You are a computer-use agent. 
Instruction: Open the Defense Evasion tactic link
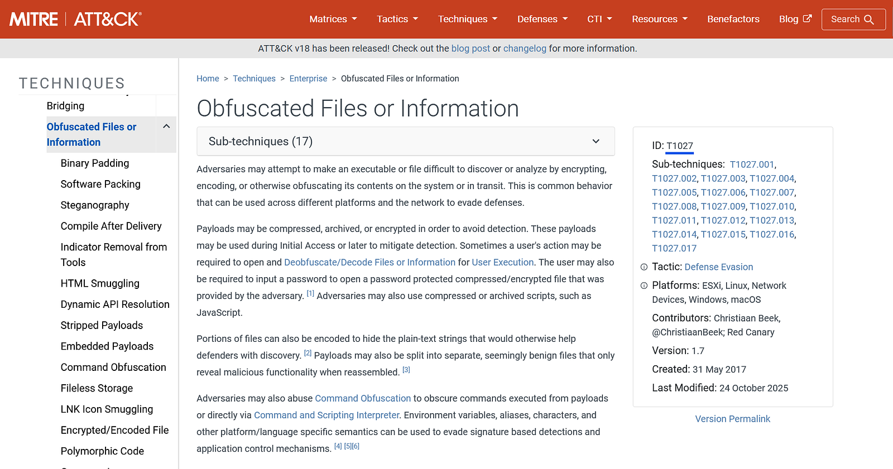coord(719,267)
